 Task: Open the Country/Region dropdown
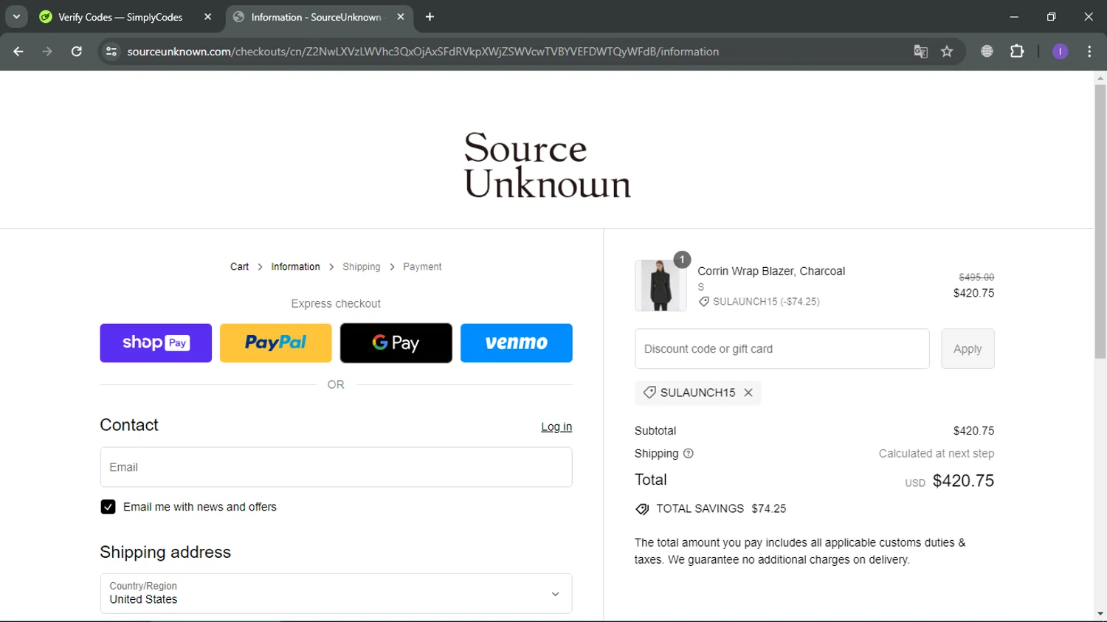click(336, 593)
